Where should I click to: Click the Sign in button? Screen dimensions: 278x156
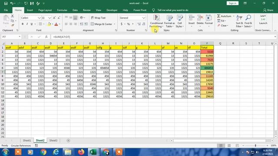coord(232,3)
